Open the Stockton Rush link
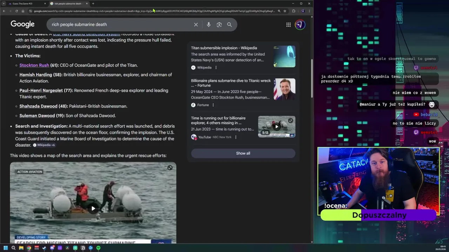This screenshot has height=252, width=449. pyautogui.click(x=34, y=65)
